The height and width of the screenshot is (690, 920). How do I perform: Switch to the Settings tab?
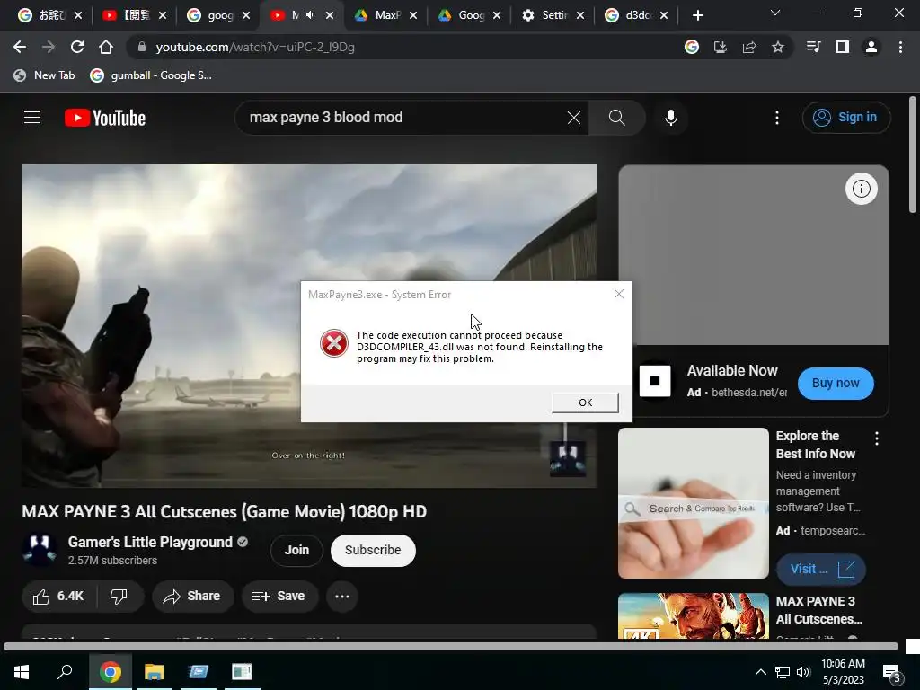(x=553, y=16)
